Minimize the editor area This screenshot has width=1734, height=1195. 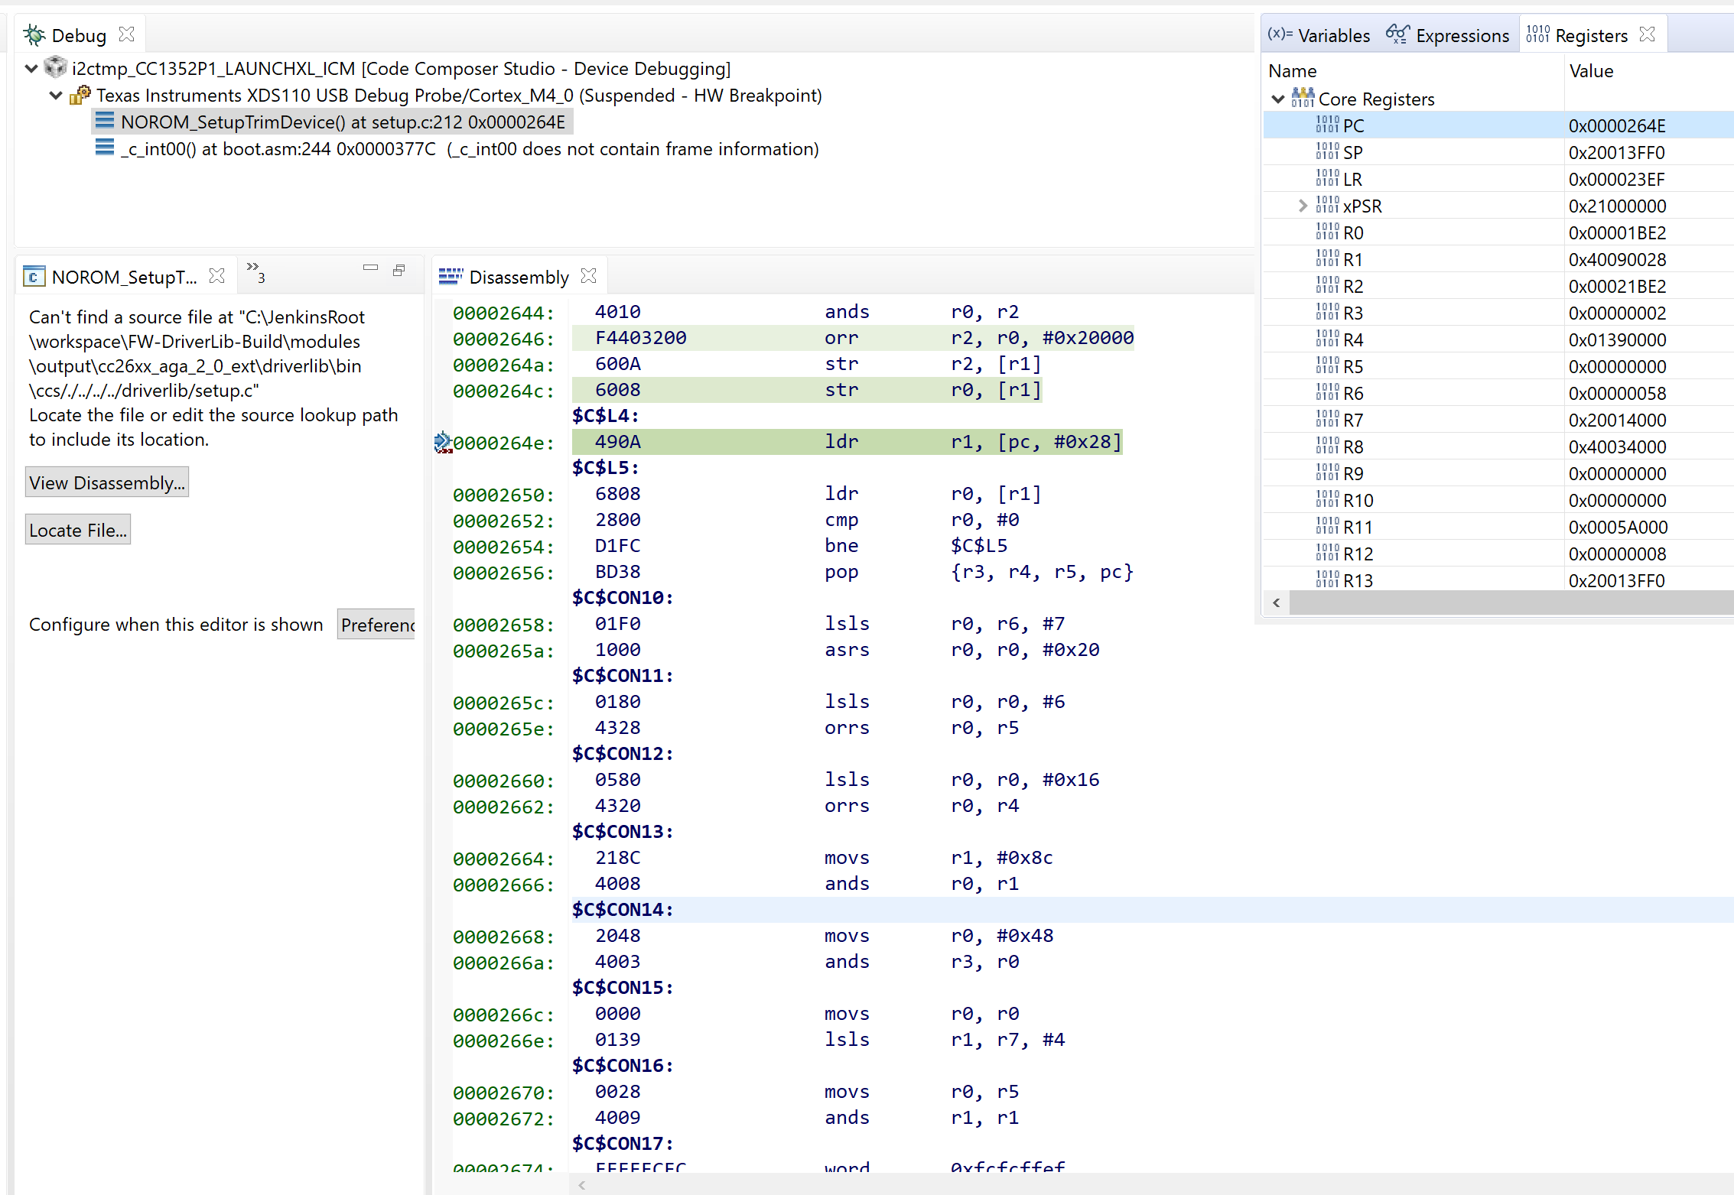coord(370,268)
